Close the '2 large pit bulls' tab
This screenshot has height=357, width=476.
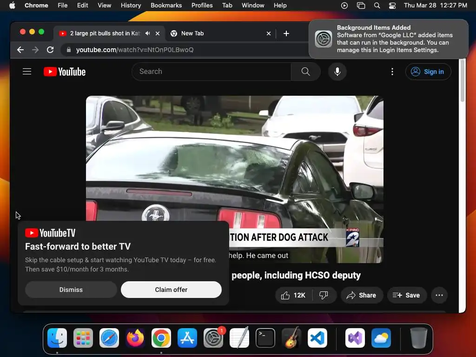pyautogui.click(x=158, y=33)
